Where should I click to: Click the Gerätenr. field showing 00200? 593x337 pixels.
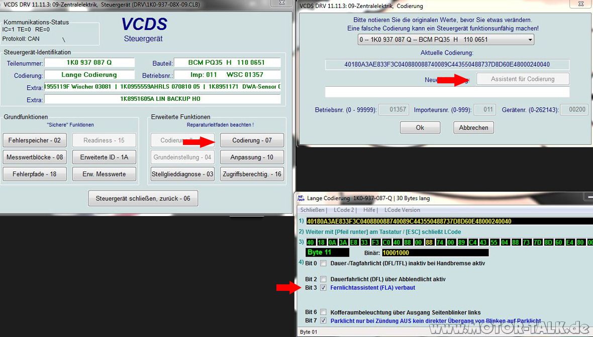(x=574, y=109)
